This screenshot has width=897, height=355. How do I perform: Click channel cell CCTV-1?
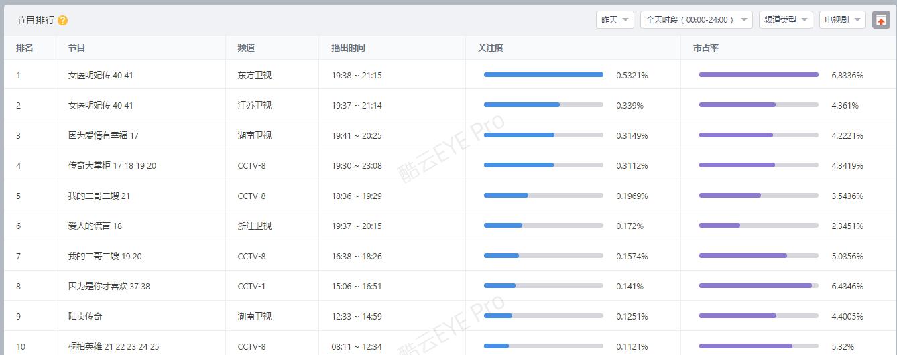[251, 286]
